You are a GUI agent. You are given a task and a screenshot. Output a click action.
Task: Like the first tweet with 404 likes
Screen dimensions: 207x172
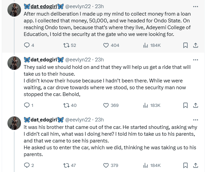(106, 45)
